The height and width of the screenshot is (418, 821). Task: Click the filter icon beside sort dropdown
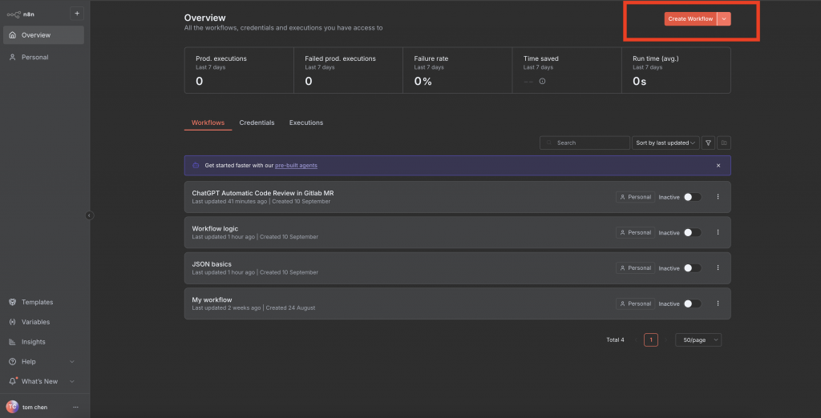pyautogui.click(x=708, y=143)
